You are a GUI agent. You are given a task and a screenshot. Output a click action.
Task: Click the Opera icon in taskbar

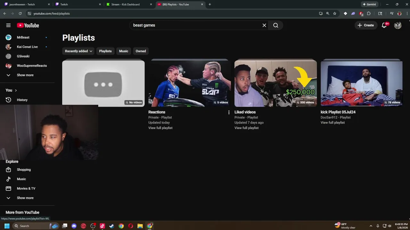pos(131,226)
